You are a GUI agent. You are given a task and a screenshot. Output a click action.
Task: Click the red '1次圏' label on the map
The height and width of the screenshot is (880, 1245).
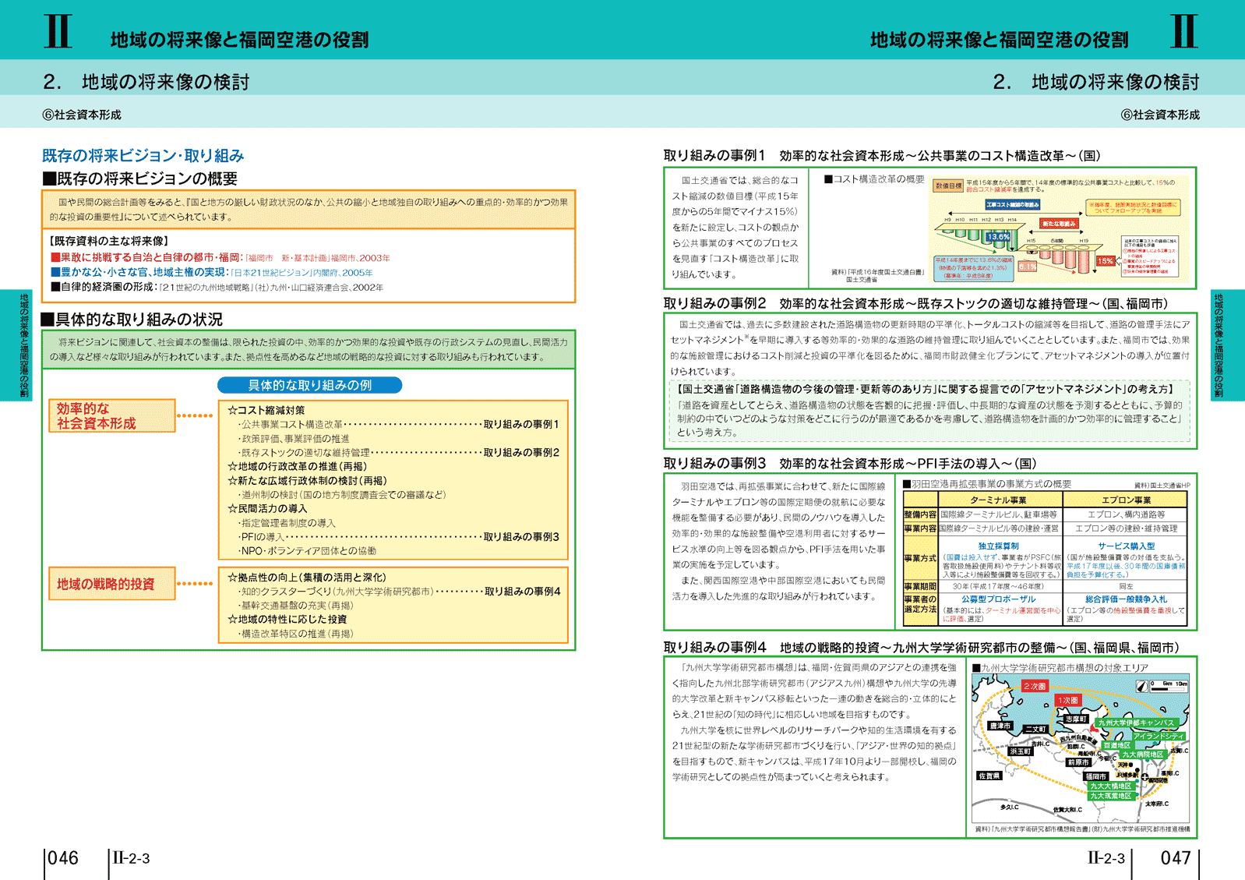click(1068, 700)
